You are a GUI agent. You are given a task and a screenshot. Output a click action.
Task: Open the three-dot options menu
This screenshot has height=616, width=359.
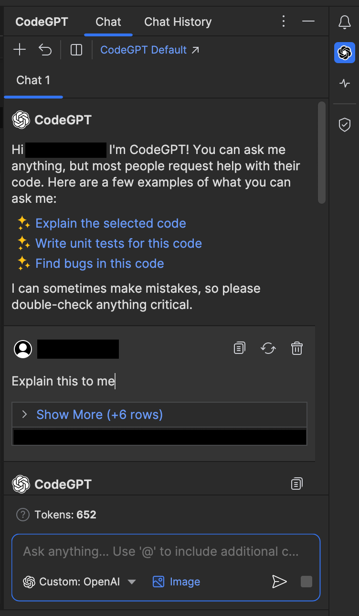point(284,22)
